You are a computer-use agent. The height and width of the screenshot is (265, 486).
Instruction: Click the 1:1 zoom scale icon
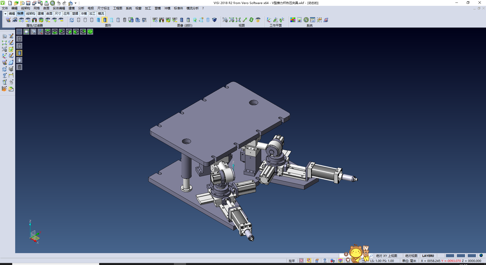coord(238,20)
